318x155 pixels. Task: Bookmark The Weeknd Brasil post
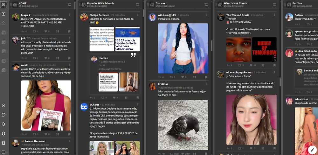[274, 65]
